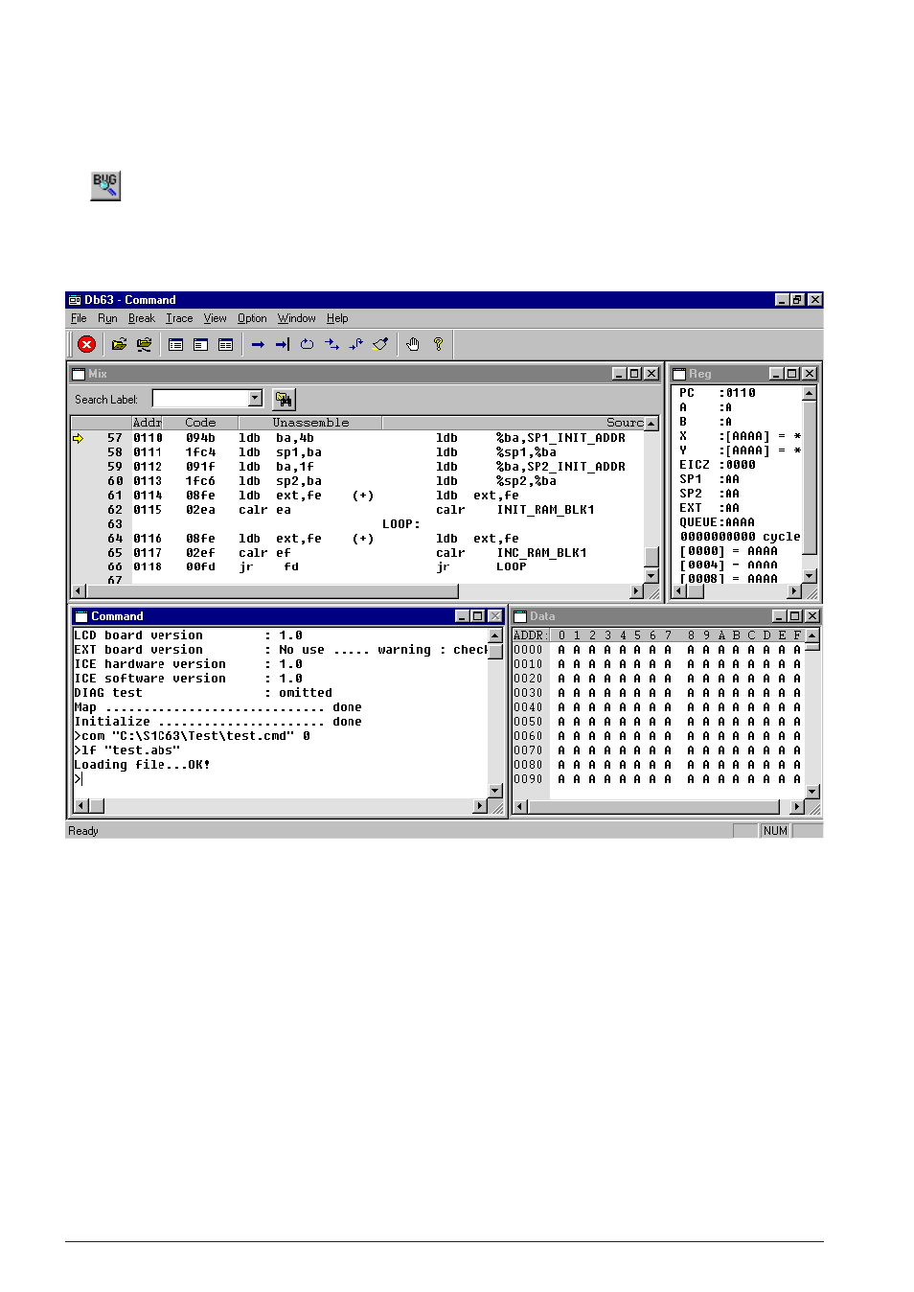Click the Reset CPU brush icon
This screenshot has width=914, height=1292.
380,344
